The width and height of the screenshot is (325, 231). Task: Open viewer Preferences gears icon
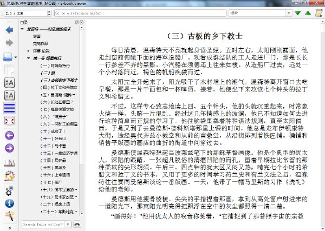point(9,190)
